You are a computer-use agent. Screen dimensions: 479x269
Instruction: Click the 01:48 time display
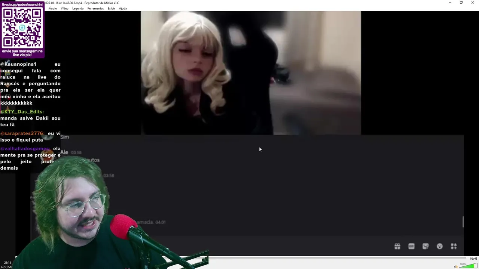tap(473, 259)
